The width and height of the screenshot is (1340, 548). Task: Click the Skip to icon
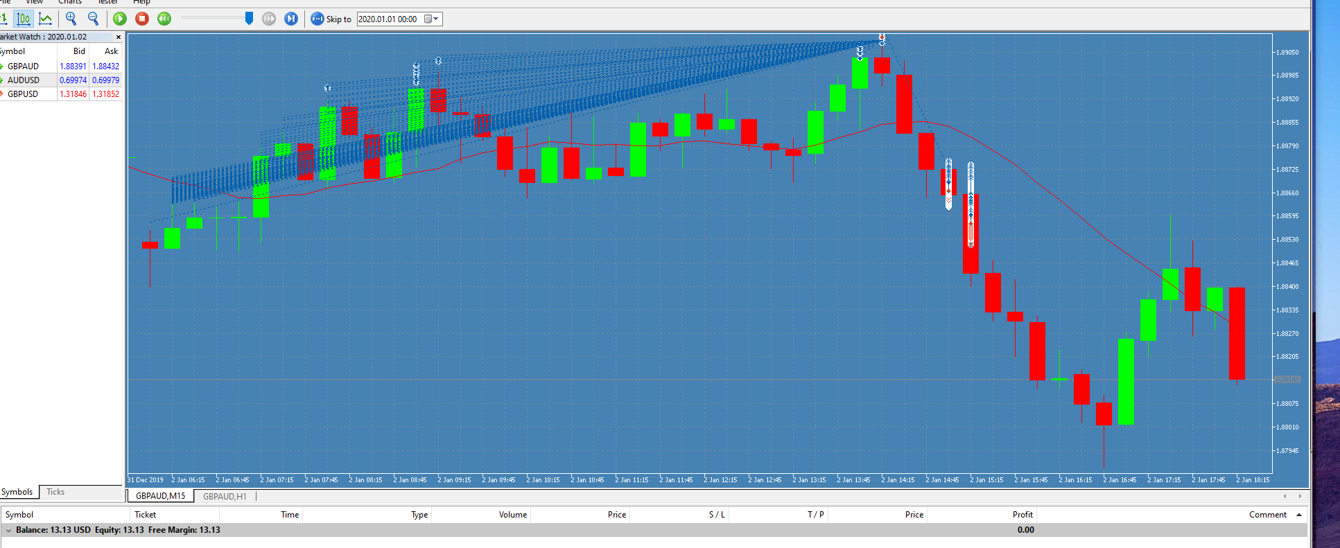pos(317,19)
